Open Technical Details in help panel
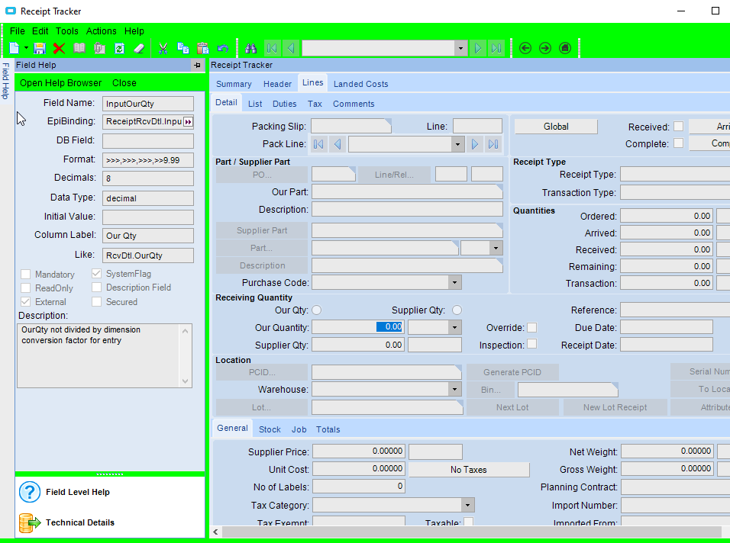 click(79, 522)
